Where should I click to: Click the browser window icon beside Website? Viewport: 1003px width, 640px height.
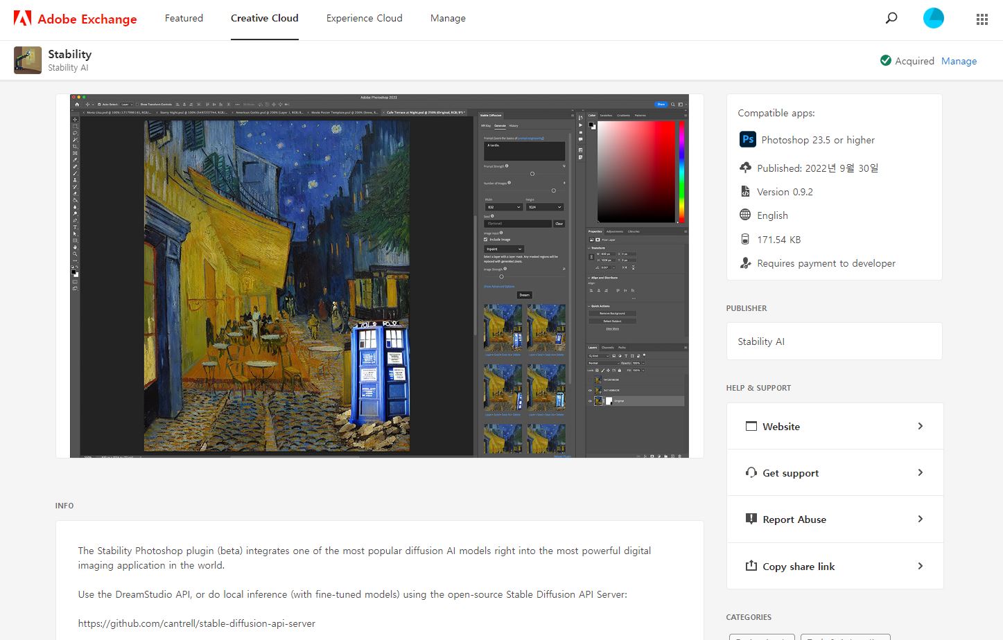751,426
